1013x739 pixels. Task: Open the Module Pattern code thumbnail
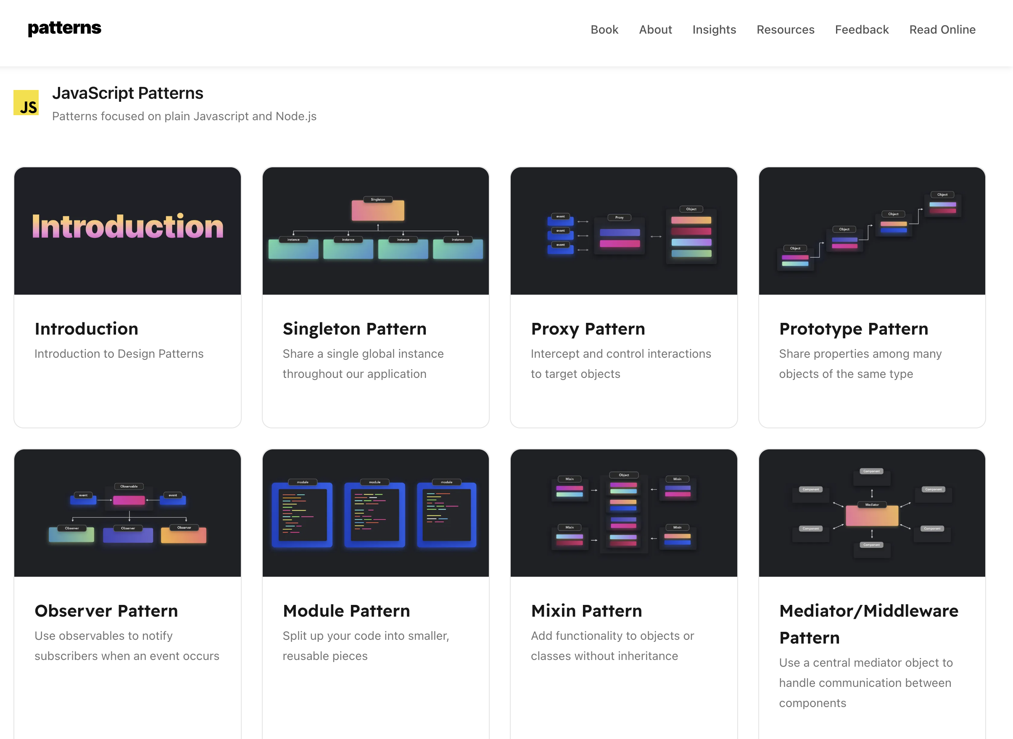(375, 513)
